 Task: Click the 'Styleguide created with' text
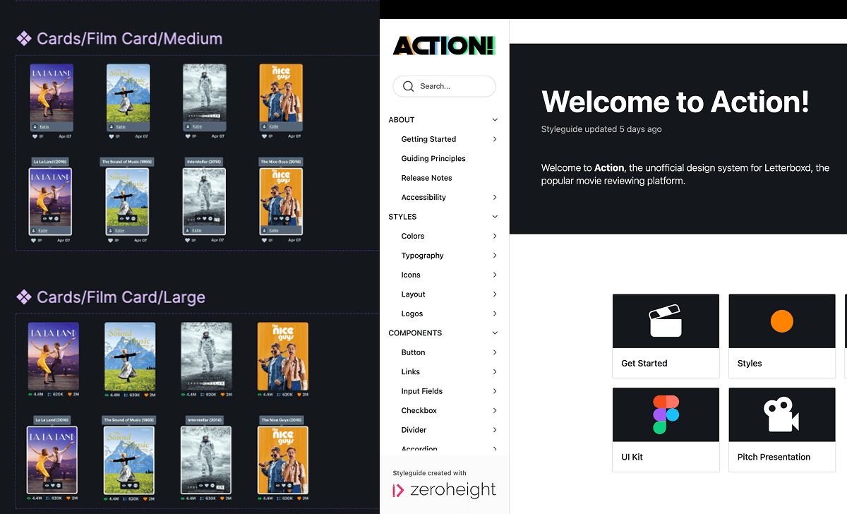tap(429, 473)
